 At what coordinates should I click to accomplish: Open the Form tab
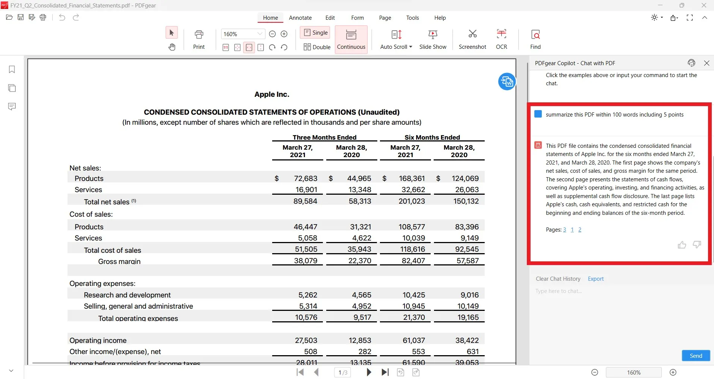click(x=357, y=17)
